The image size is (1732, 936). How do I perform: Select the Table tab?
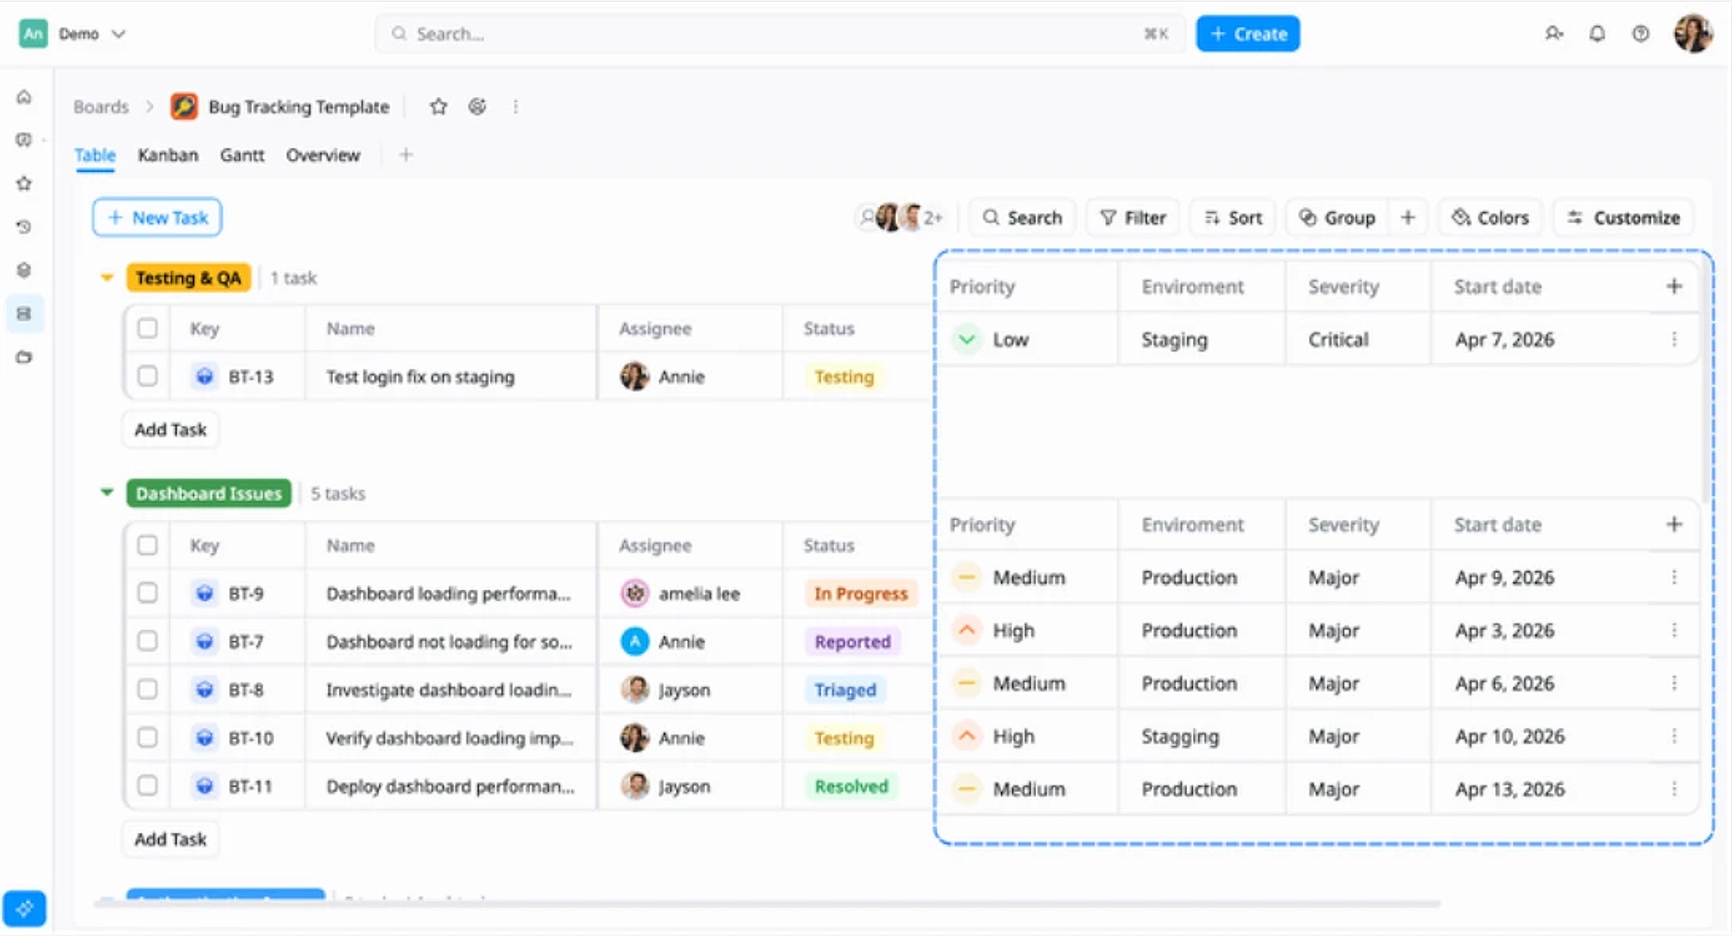point(95,155)
